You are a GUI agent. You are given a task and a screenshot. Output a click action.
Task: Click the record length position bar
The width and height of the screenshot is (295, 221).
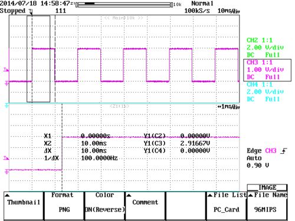[x=124, y=5]
